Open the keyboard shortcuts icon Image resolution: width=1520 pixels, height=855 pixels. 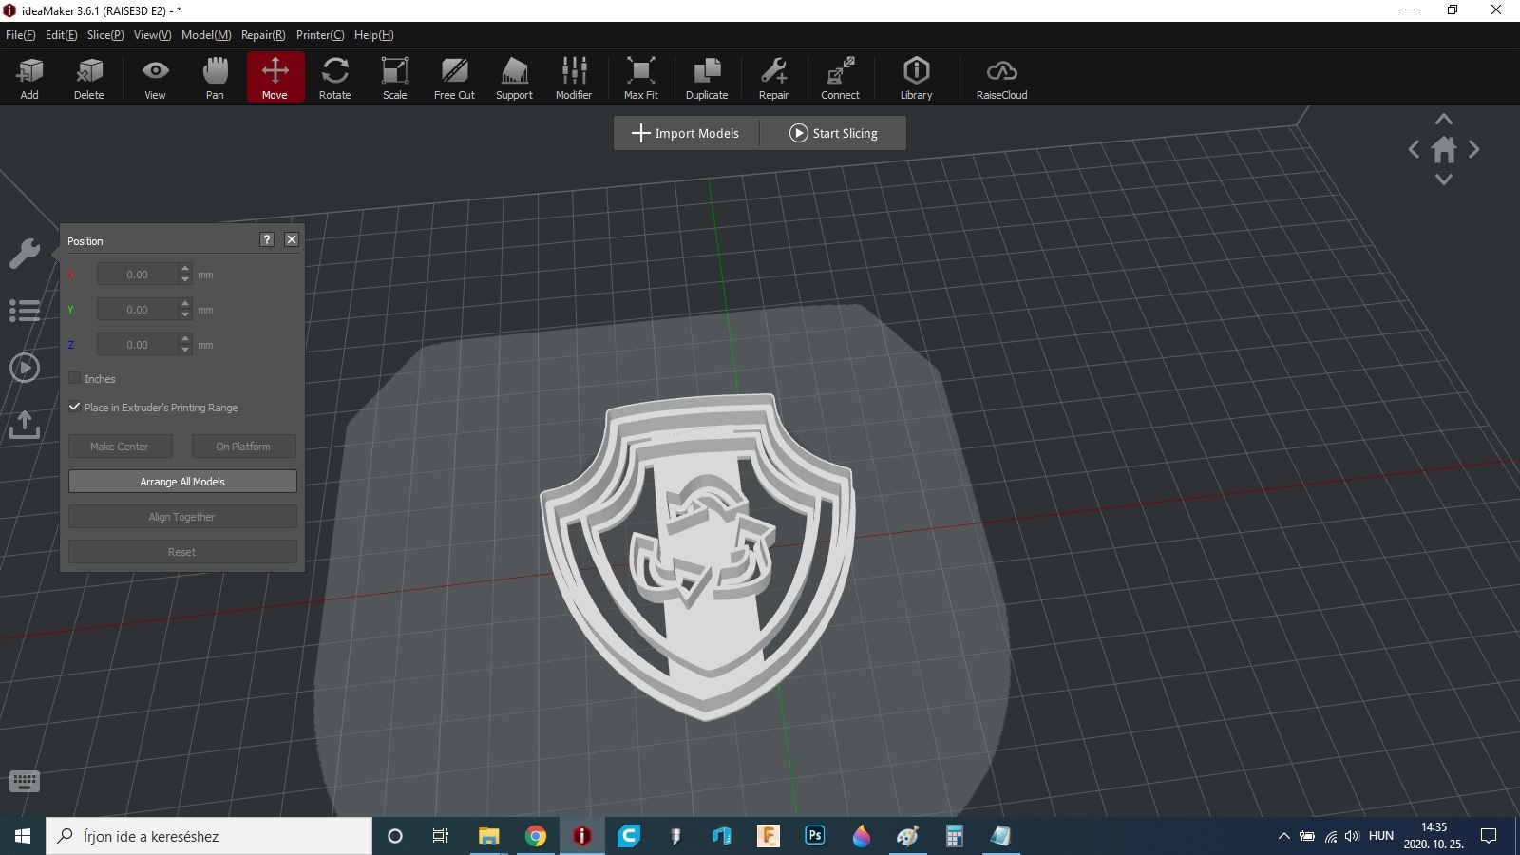pos(24,781)
